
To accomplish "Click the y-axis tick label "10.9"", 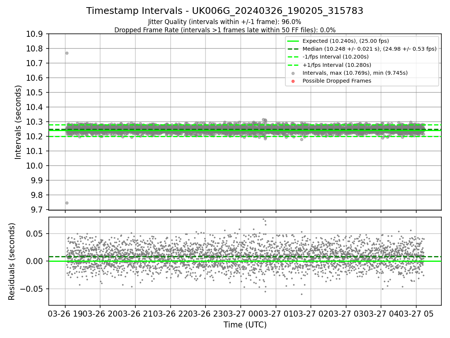I will [35, 34].
